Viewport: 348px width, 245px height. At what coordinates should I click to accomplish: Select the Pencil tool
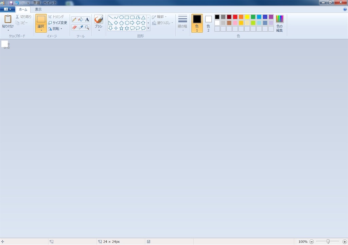click(74, 19)
